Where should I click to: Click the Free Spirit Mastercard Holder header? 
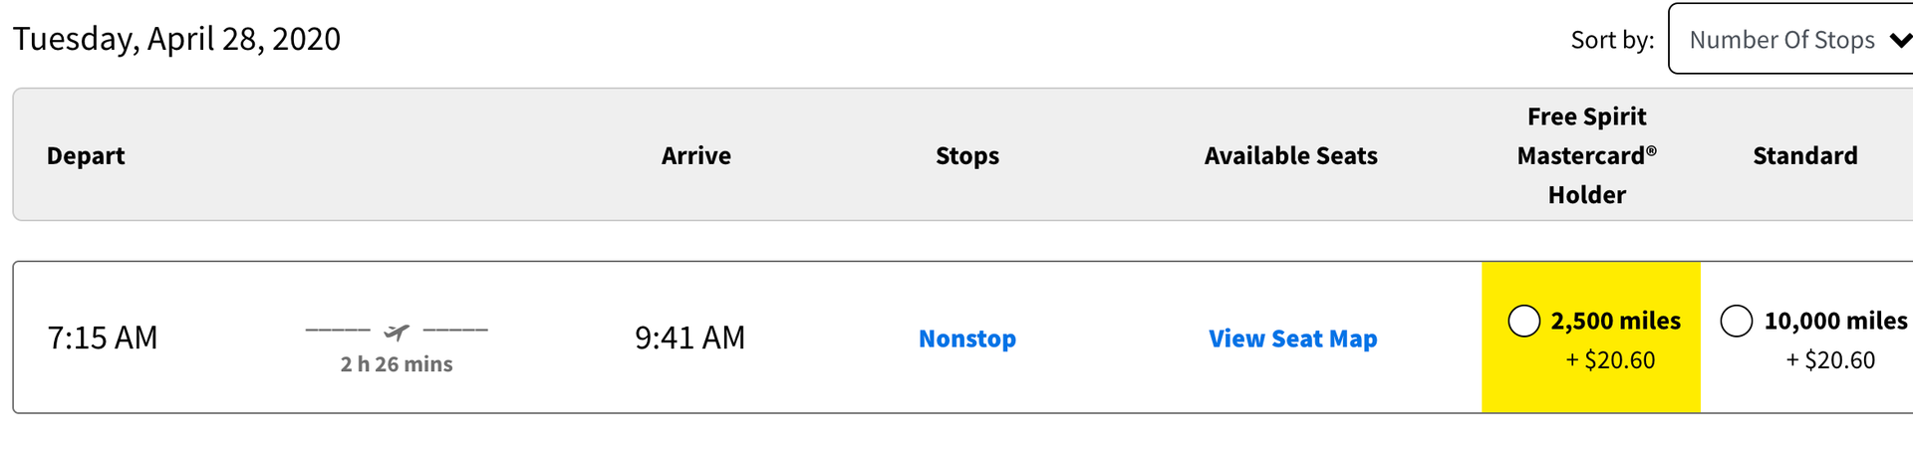click(1586, 156)
